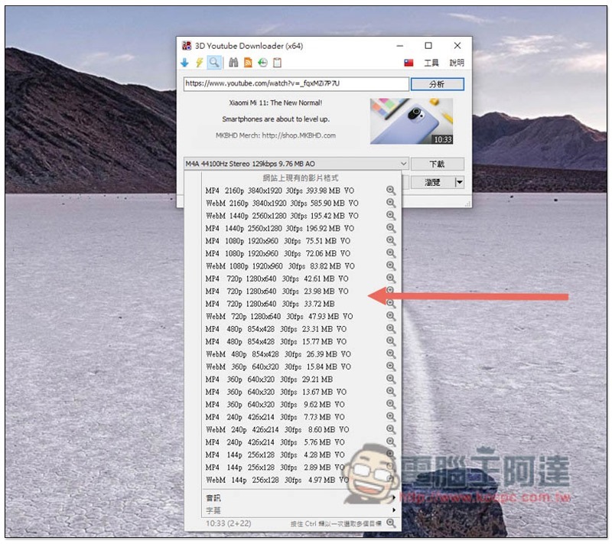612x544 pixels.
Task: Click the YouTube URL input field
Action: [x=296, y=83]
